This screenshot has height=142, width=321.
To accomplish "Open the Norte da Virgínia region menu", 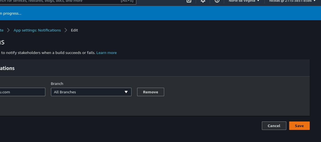I will pos(244,1).
